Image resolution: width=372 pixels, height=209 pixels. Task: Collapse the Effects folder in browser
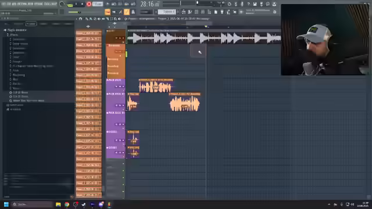click(8, 35)
